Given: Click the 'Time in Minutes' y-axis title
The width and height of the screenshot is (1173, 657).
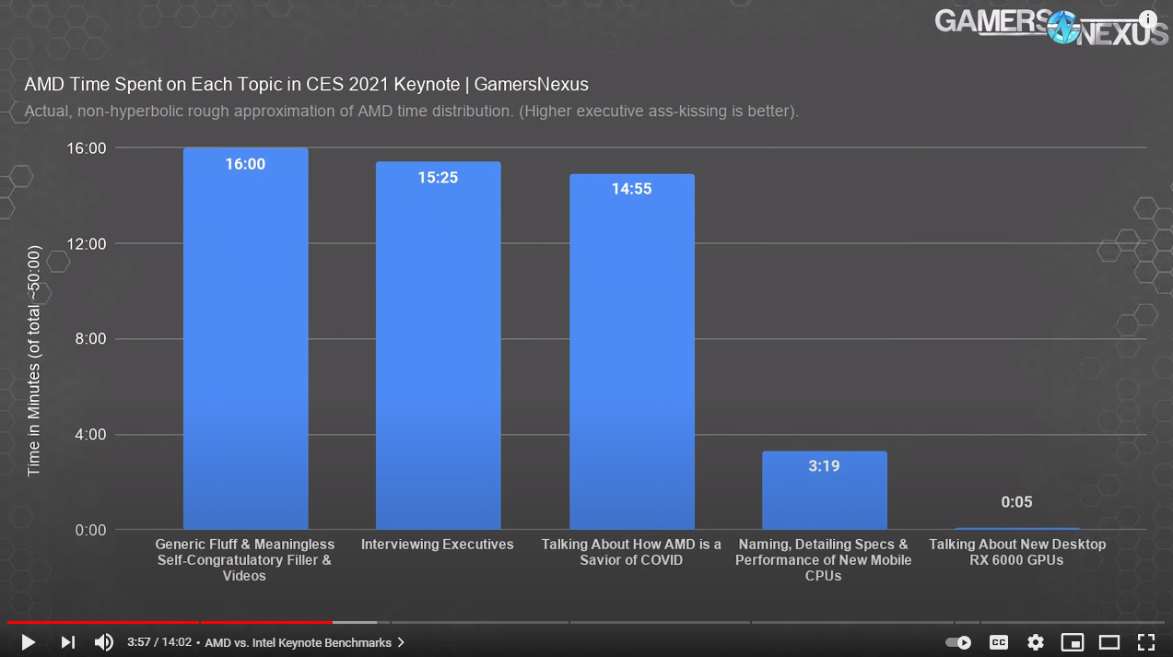Looking at the screenshot, I should [x=34, y=360].
